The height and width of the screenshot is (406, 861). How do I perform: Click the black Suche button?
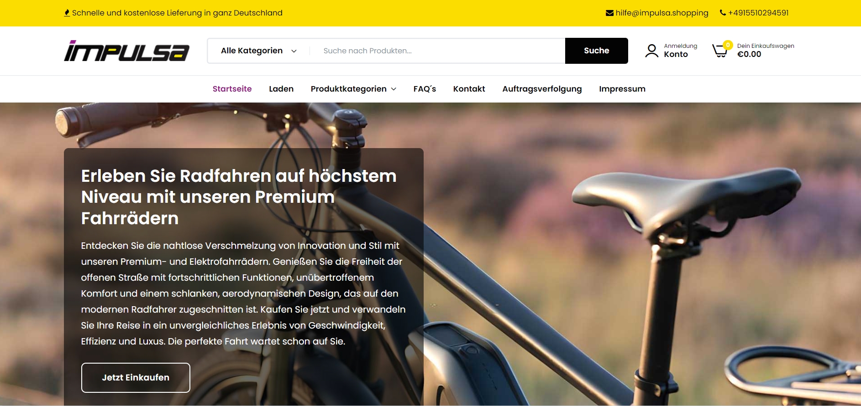click(x=596, y=51)
